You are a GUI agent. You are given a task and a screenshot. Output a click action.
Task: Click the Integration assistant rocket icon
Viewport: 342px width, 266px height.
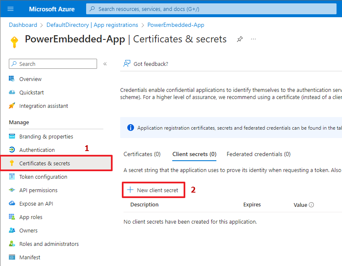click(12, 106)
